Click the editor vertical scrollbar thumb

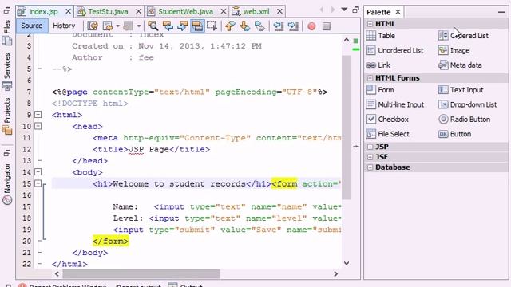[x=347, y=127]
